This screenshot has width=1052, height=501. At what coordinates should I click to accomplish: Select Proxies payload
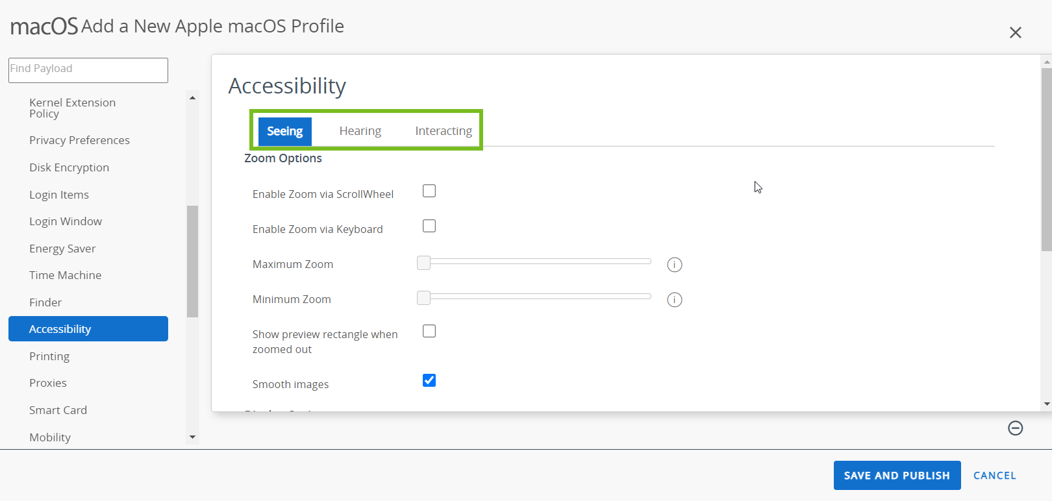click(48, 383)
